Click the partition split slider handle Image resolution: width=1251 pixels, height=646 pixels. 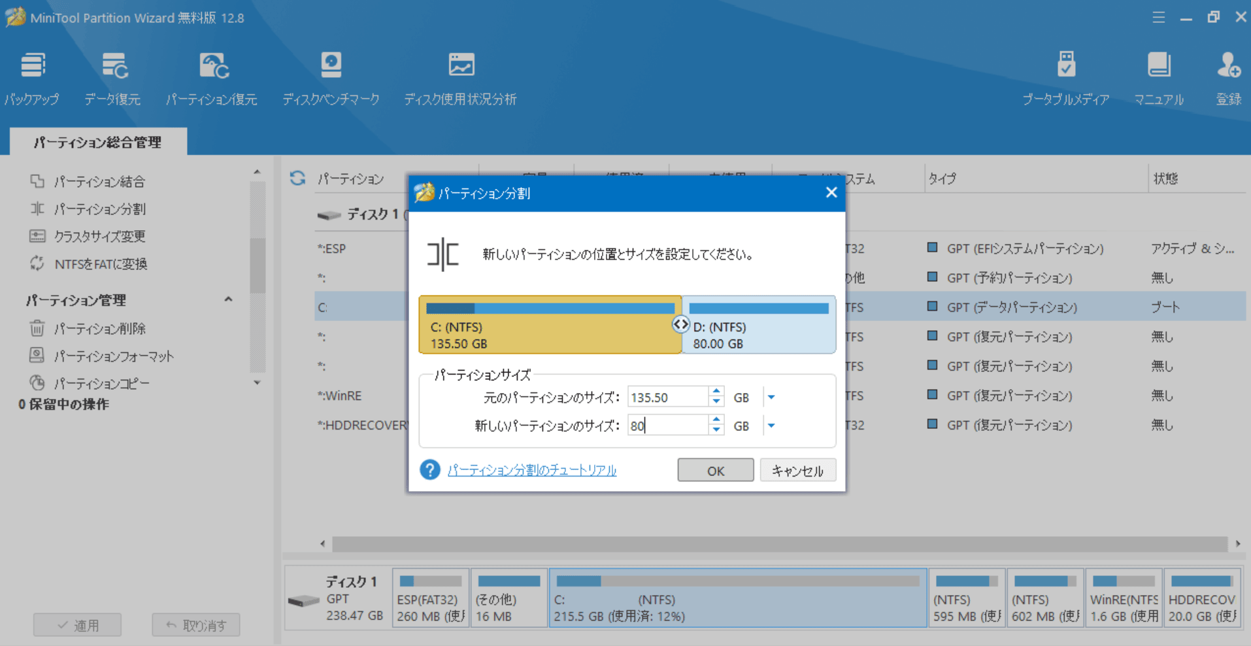coord(680,324)
